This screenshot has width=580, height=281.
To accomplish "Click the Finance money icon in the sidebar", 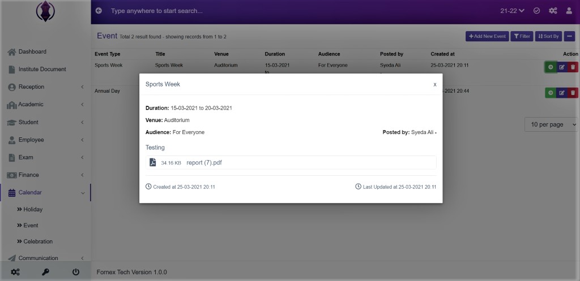I will tap(12, 175).
